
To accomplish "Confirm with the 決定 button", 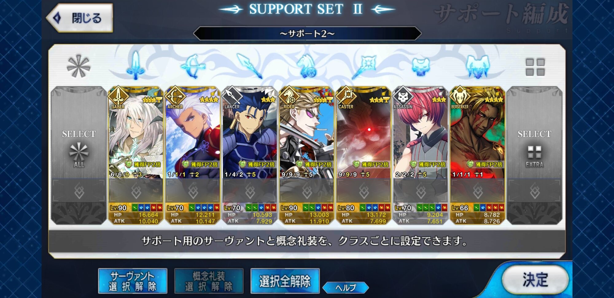I will pyautogui.click(x=535, y=279).
